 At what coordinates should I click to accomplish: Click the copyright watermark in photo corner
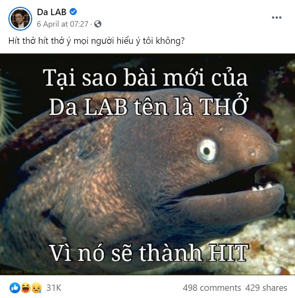click(35, 272)
